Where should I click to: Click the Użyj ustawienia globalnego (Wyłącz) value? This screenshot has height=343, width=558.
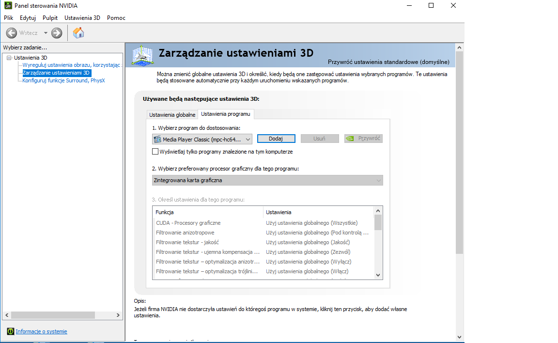click(309, 262)
